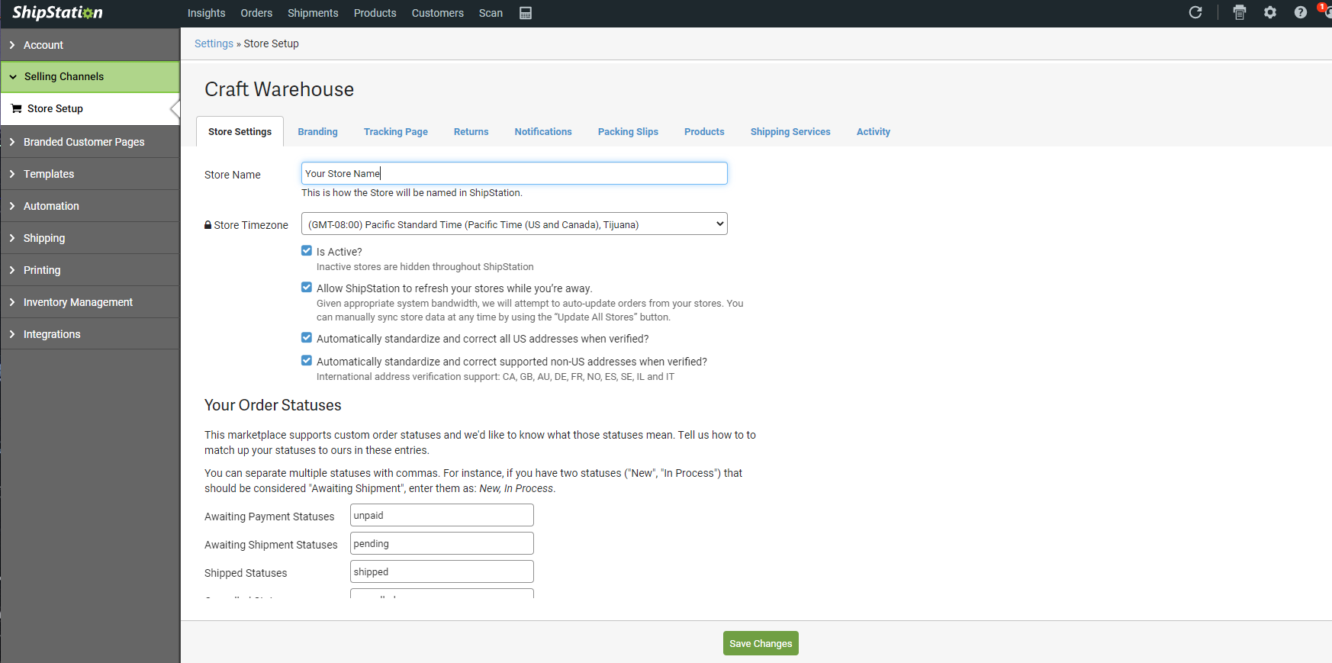Expand the Integrations sidebar section

point(90,334)
